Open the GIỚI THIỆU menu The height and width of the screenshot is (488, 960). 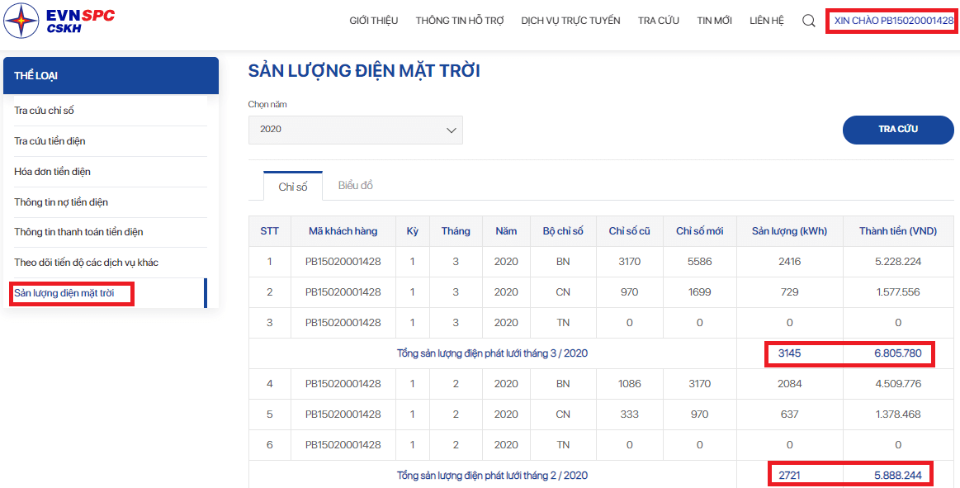[x=373, y=21]
